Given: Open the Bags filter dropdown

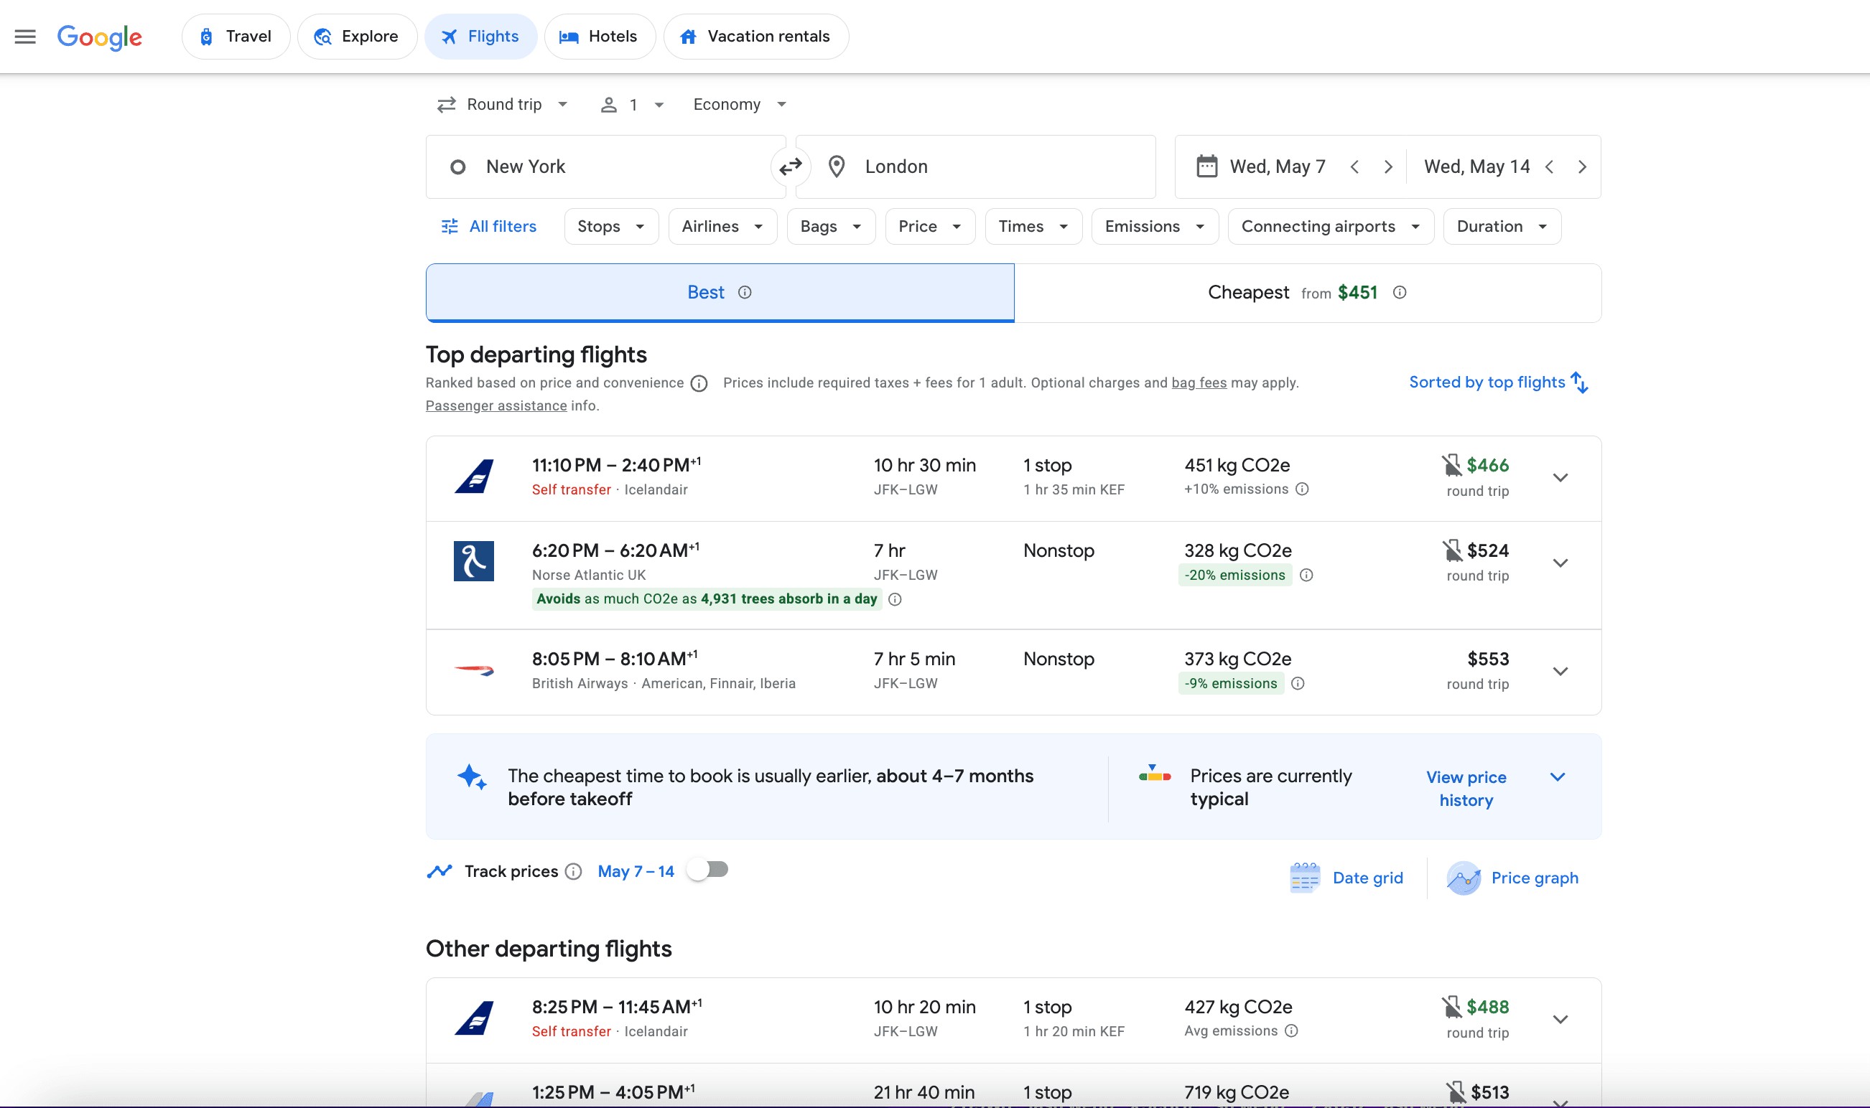Looking at the screenshot, I should pyautogui.click(x=831, y=226).
